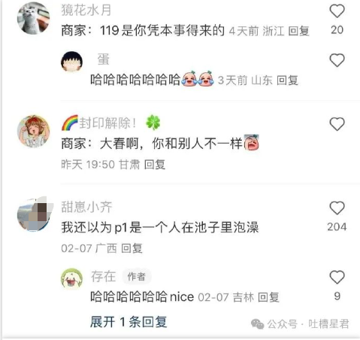Open 獍花水月's cat avatar
This screenshot has width=360, height=340.
33,18
